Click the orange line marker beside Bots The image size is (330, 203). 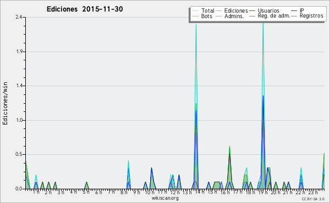(x=195, y=16)
